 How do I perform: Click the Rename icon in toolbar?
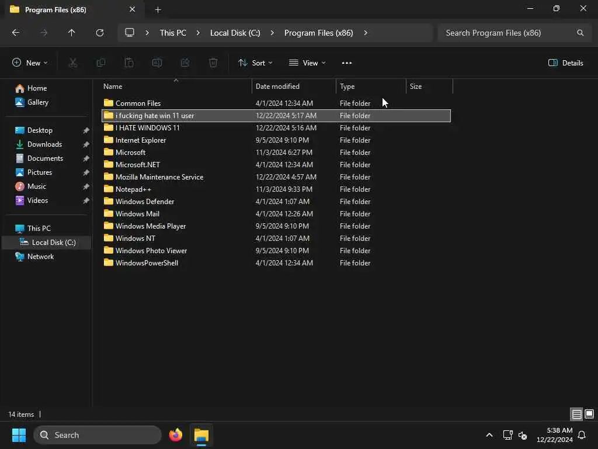click(157, 63)
